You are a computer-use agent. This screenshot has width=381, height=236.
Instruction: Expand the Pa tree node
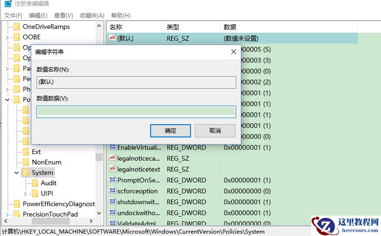(7, 69)
